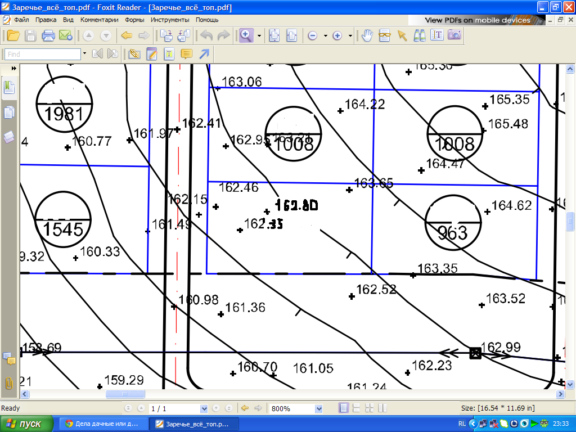Activate the Snapshot camera tool
The image size is (576, 432).
(x=454, y=35)
